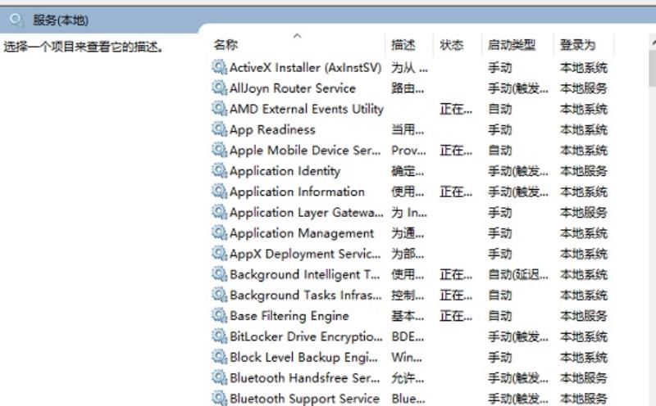Sort services by the 名称 column header
The height and width of the screenshot is (406, 656).
click(x=225, y=45)
